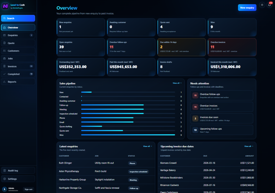Click the Settings gear icon
Screen dimensions: 275x193
(x=5, y=179)
